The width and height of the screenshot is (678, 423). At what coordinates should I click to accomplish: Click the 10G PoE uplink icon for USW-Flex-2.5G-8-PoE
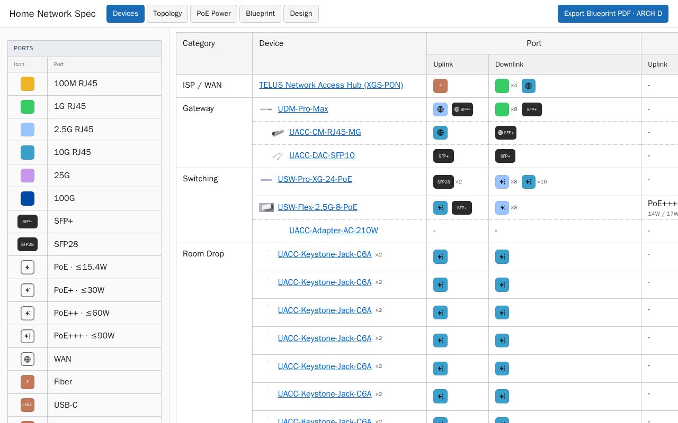440,208
